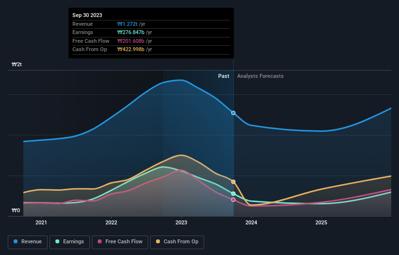Toggle the Revenue legend button
The height and width of the screenshot is (255, 399).
28,242
